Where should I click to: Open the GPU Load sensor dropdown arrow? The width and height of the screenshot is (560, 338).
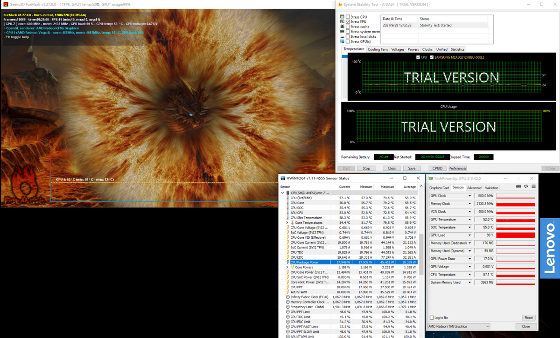(x=469, y=235)
